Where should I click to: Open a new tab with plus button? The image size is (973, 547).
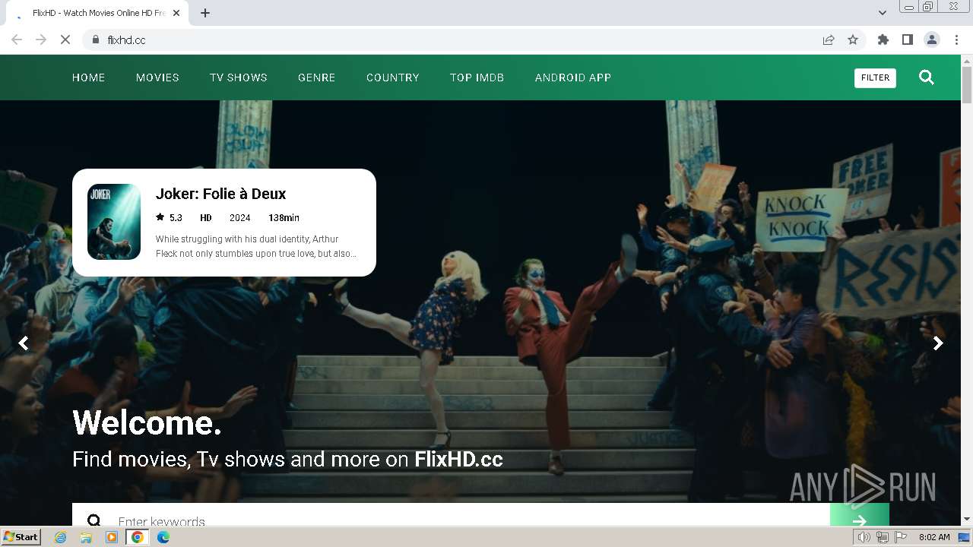pos(205,13)
